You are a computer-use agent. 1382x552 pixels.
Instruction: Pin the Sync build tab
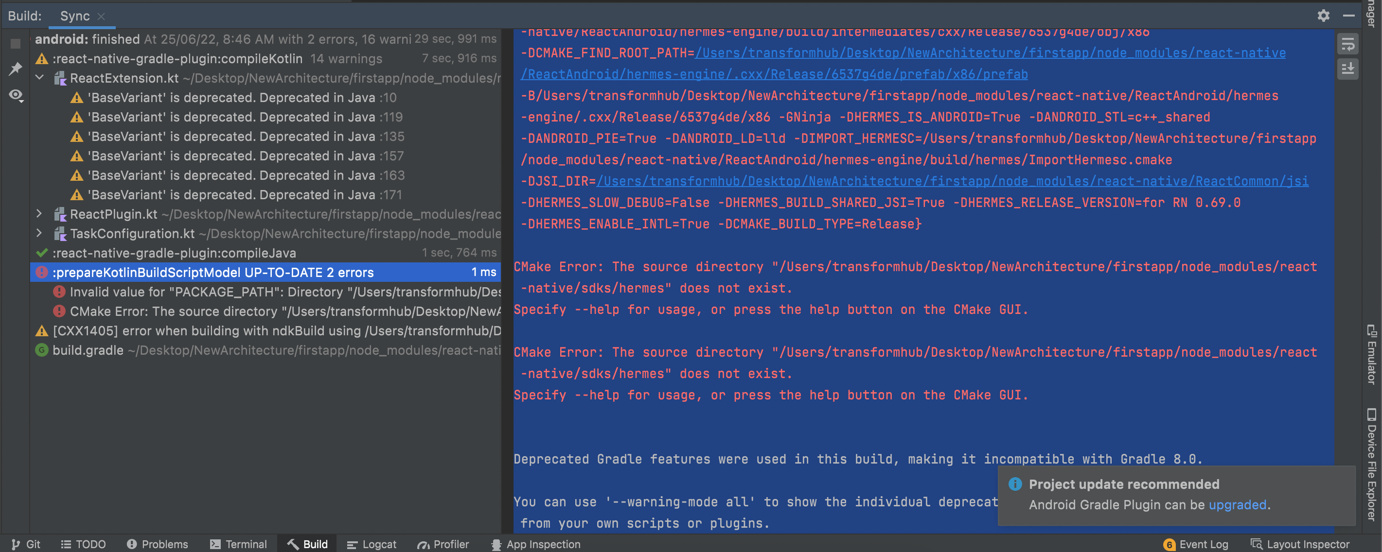pyautogui.click(x=16, y=69)
